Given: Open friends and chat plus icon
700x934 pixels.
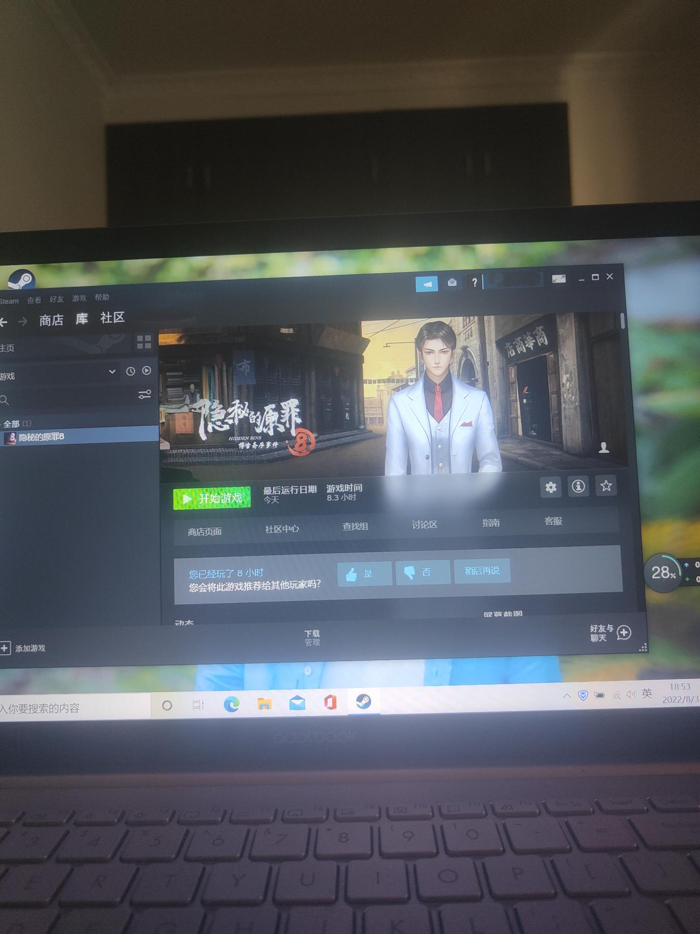Looking at the screenshot, I should click(x=624, y=633).
